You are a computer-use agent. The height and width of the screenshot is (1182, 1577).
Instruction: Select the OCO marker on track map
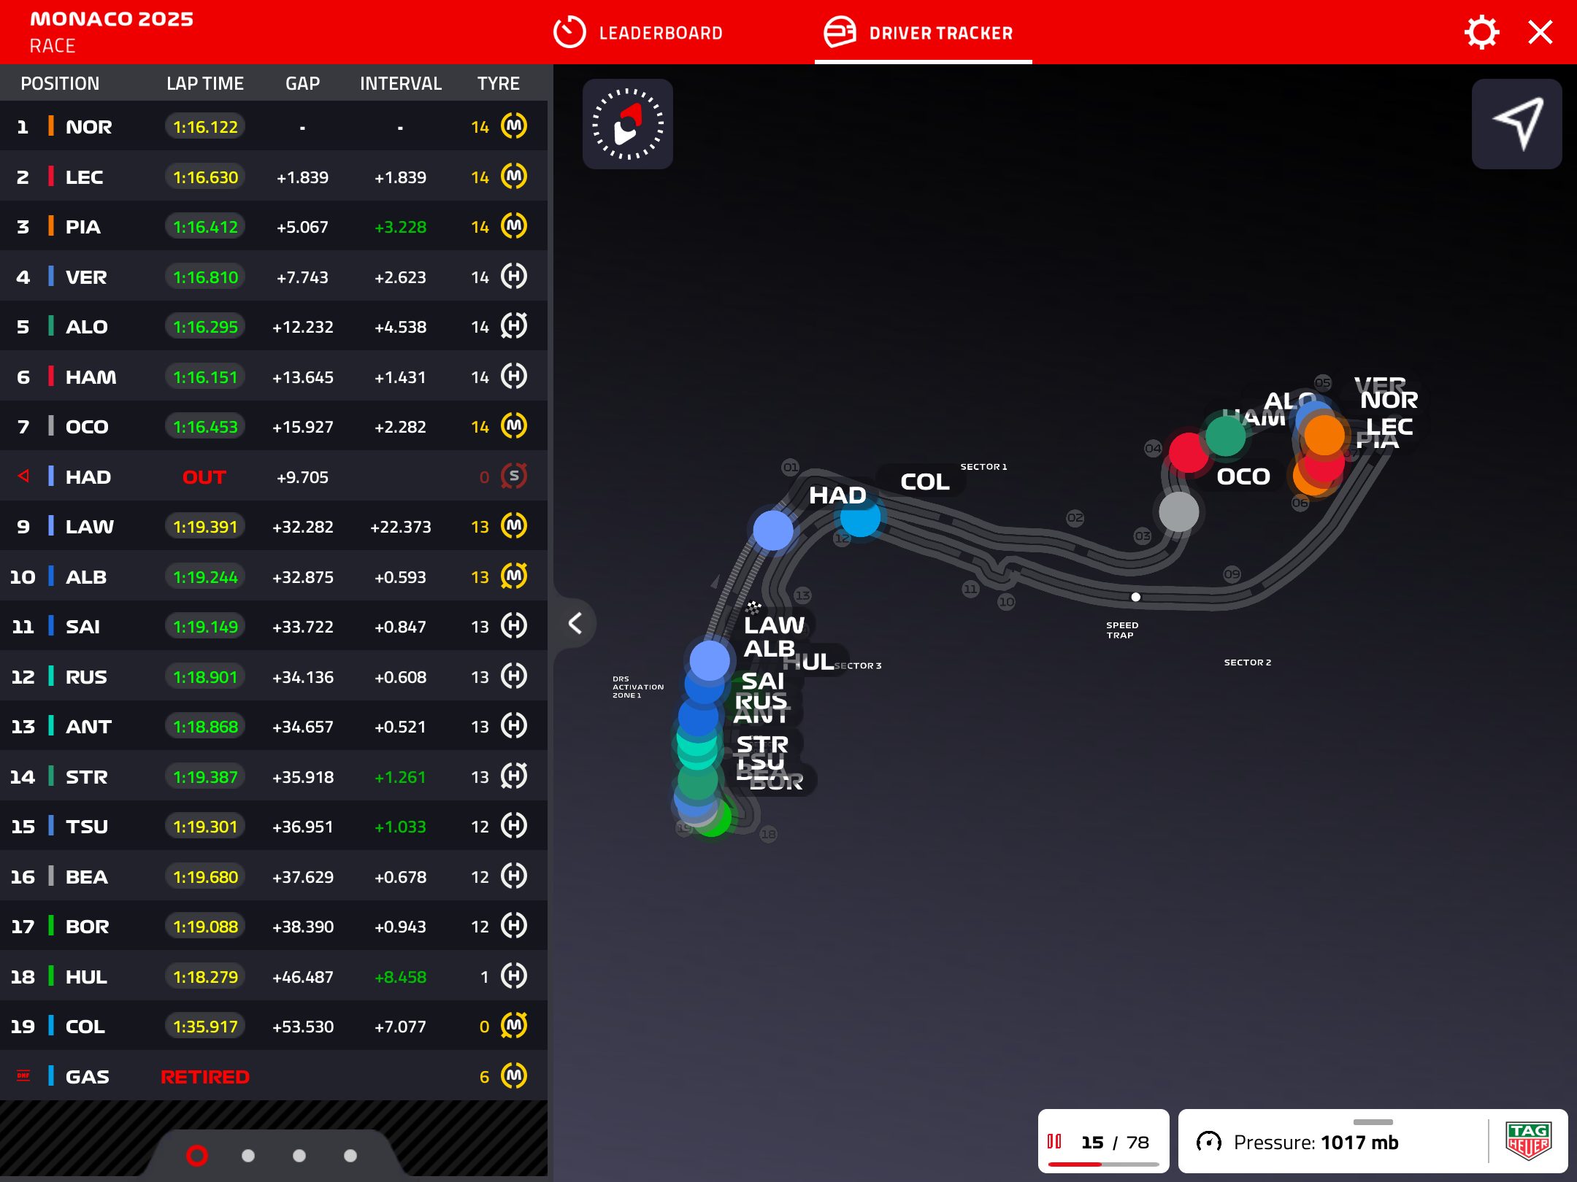pos(1178,511)
